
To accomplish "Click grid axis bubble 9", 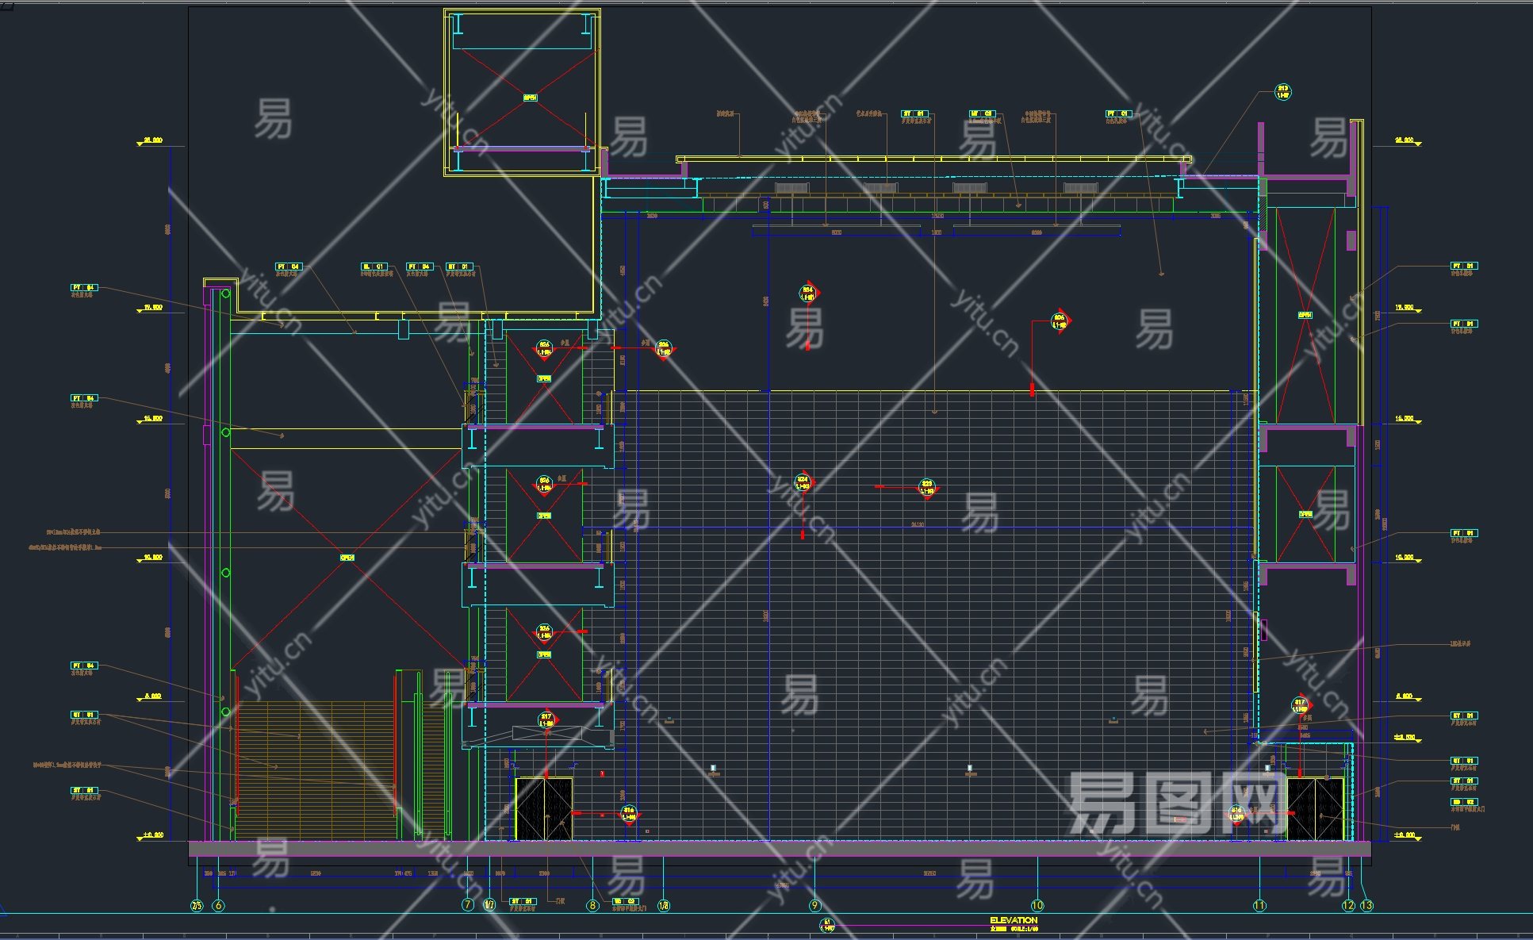I will [814, 905].
